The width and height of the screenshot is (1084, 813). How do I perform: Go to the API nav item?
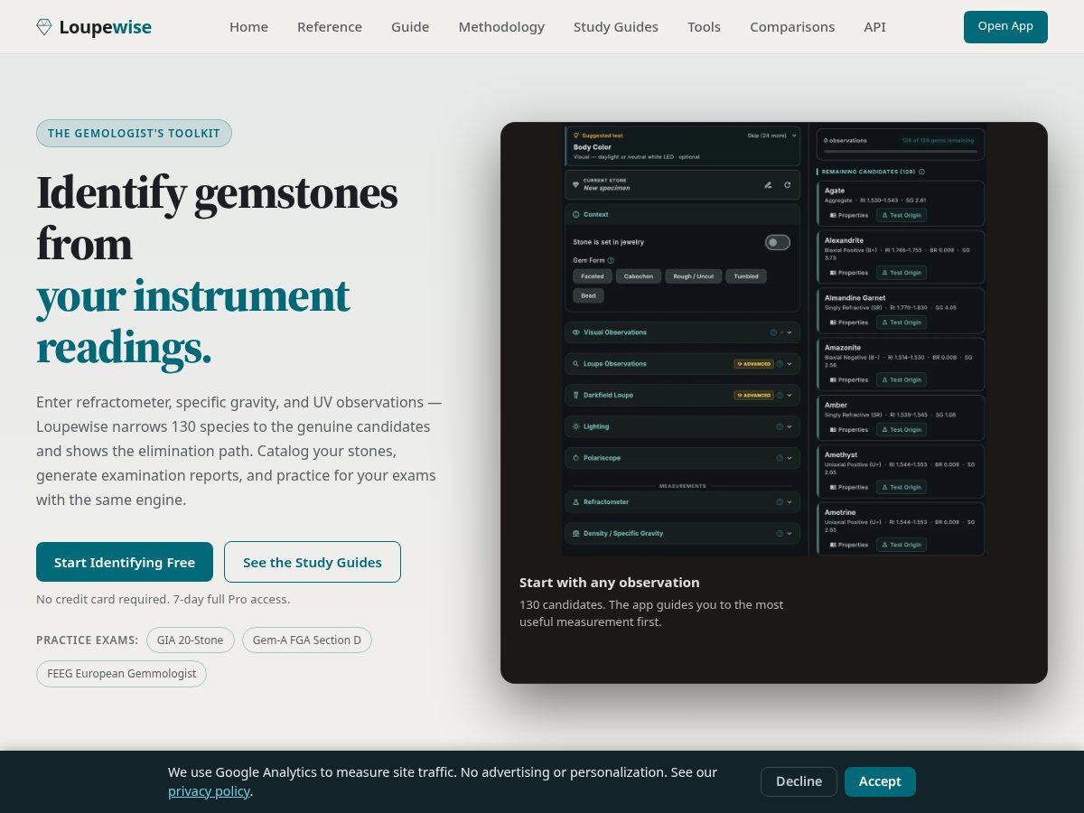click(x=874, y=27)
